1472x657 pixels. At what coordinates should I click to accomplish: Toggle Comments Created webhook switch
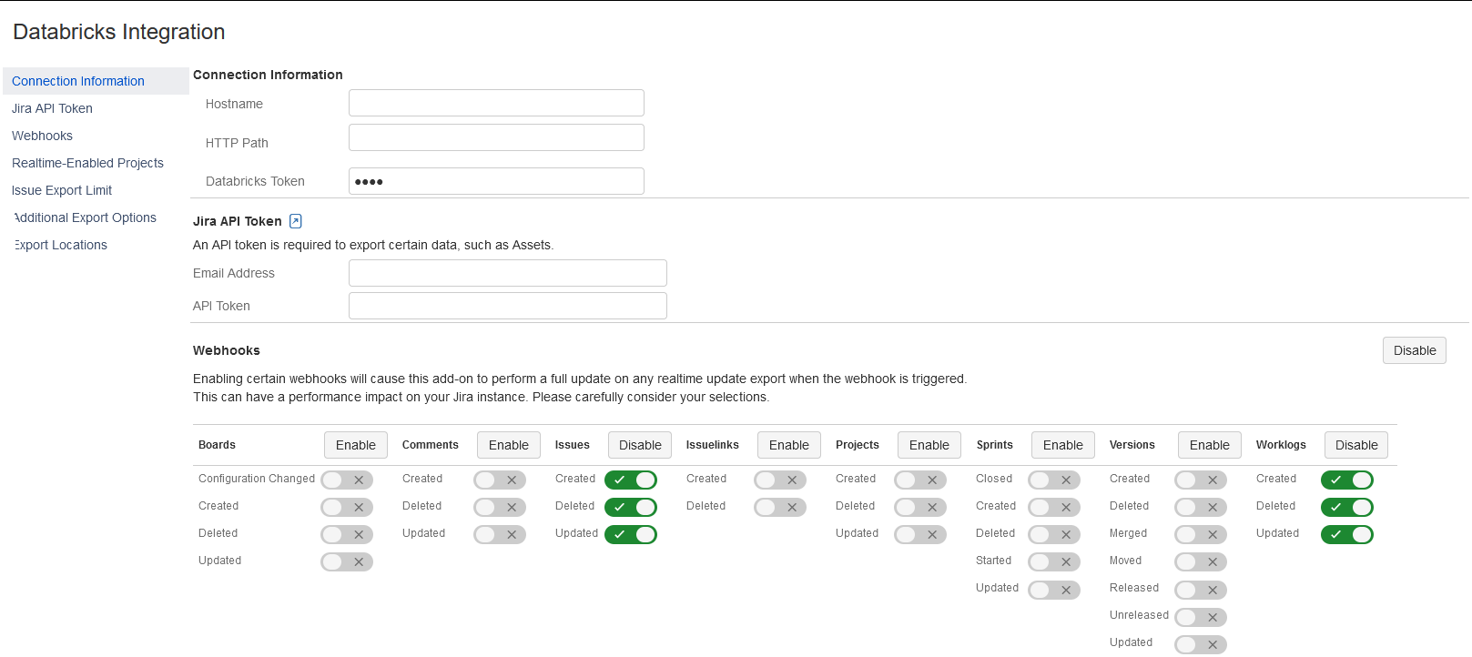tap(500, 480)
